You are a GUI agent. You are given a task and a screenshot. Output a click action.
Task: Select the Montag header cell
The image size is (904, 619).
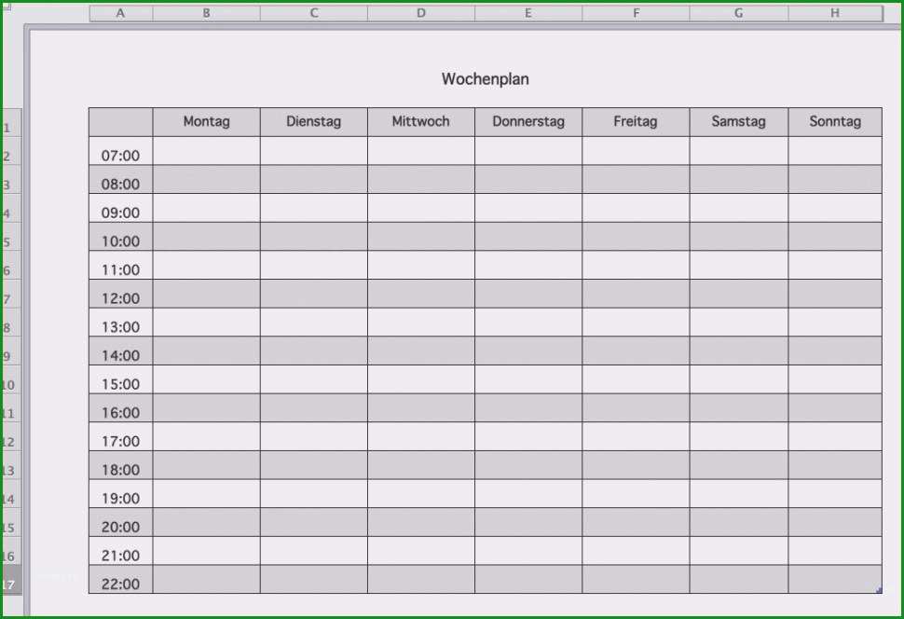click(206, 122)
